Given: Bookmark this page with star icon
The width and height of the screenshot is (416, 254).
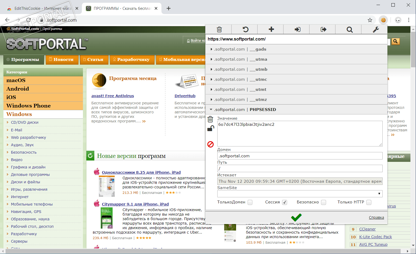Looking at the screenshot, I should click(370, 20).
